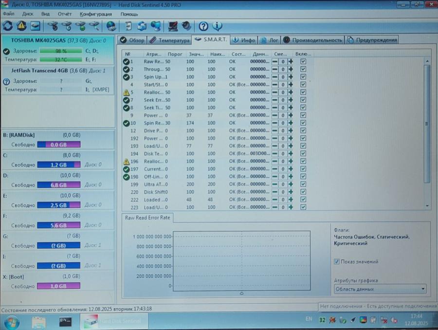Screen dimensions: 438x330
Task: Switch to the Температура tab
Action: (x=169, y=40)
